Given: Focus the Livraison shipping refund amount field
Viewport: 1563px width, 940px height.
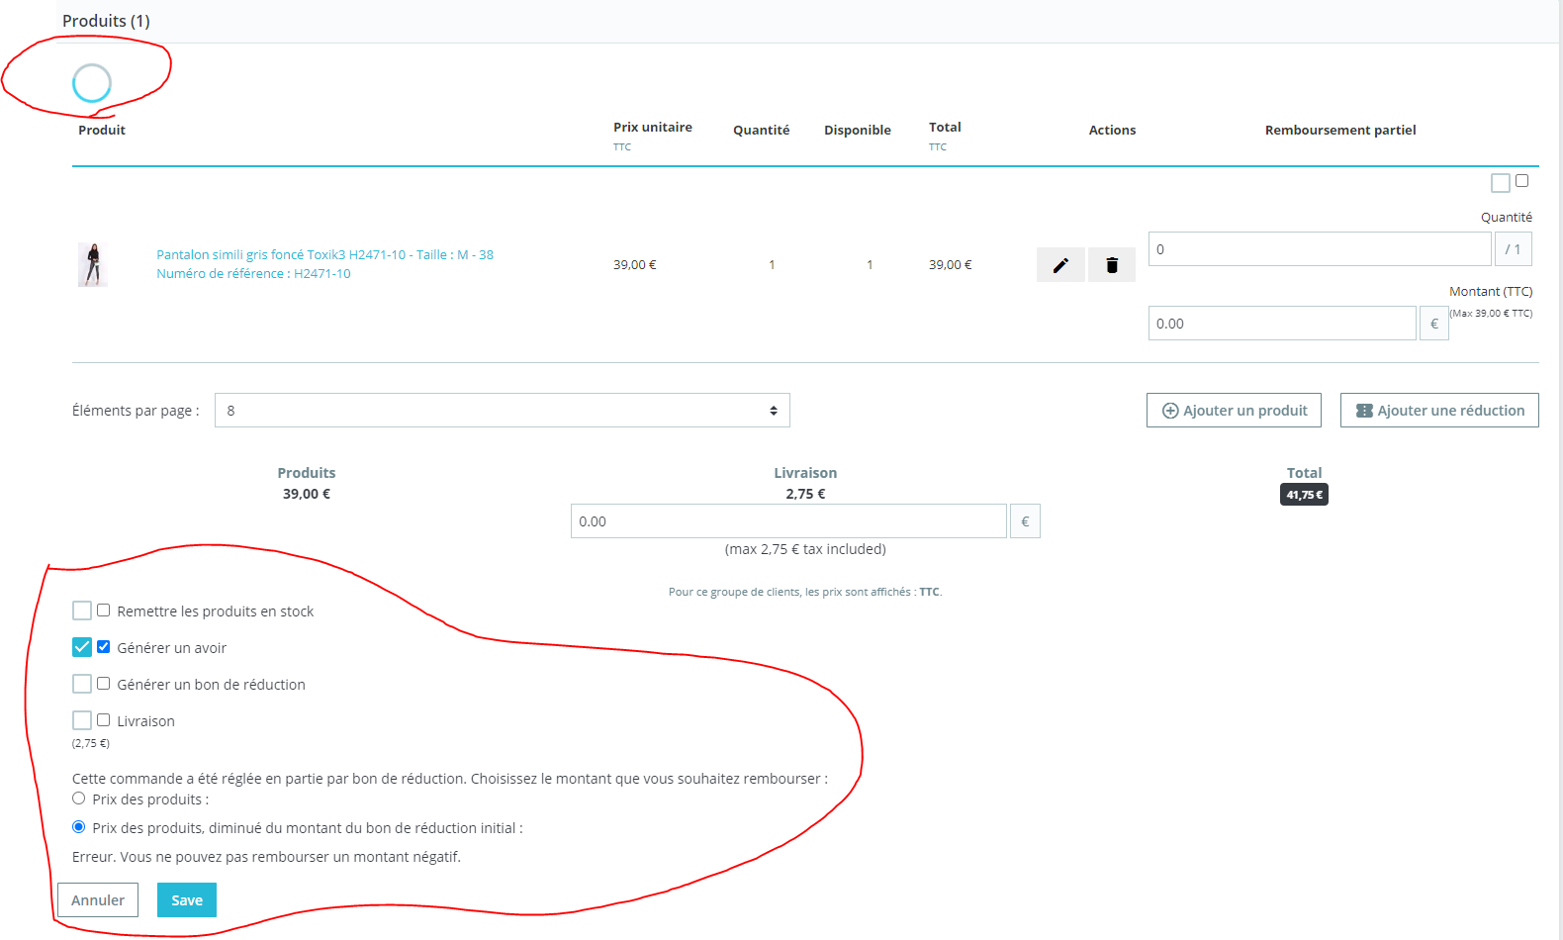Looking at the screenshot, I should pyautogui.click(x=788, y=521).
